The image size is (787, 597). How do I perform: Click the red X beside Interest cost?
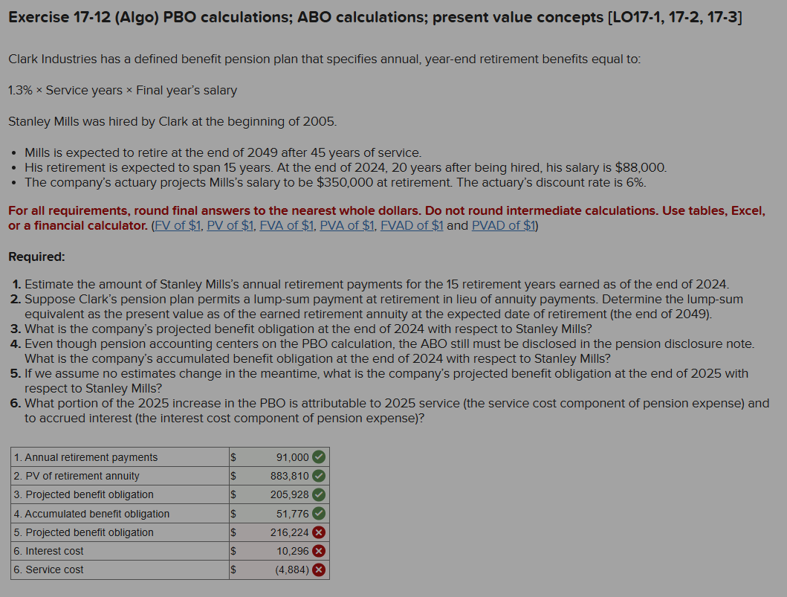coord(319,551)
